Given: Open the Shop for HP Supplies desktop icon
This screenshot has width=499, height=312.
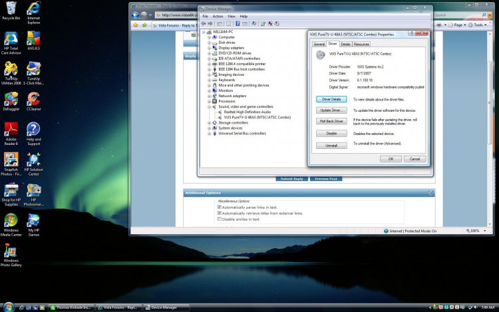Looking at the screenshot, I should point(11,194).
